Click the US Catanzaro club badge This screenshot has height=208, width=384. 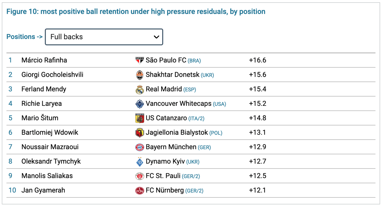[x=140, y=118]
